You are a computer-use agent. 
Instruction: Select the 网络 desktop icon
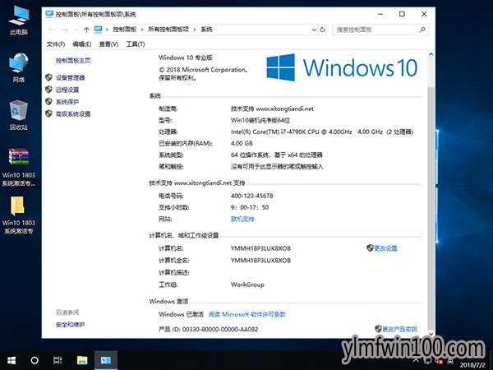[19, 67]
